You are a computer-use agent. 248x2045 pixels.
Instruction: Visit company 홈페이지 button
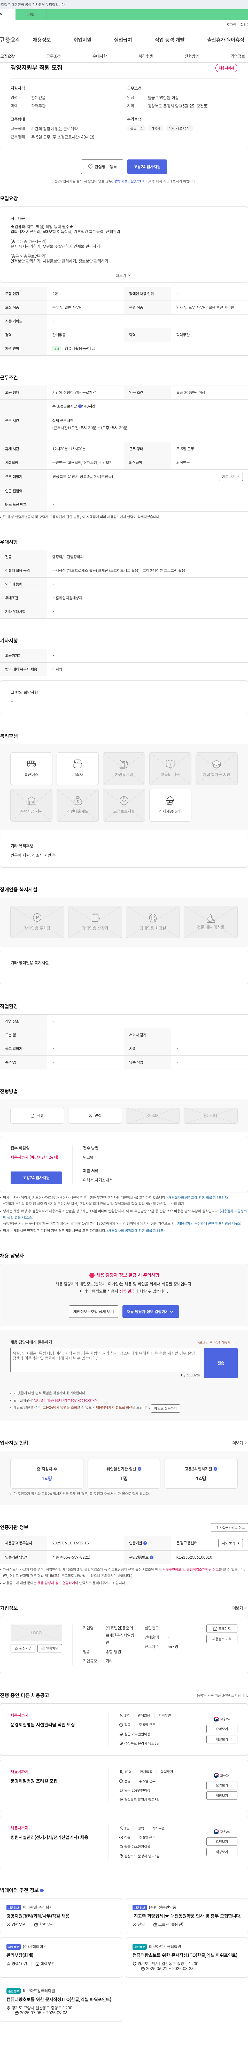(x=222, y=1629)
